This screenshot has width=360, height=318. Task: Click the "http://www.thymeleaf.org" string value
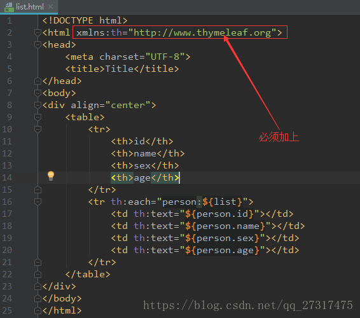click(202, 32)
